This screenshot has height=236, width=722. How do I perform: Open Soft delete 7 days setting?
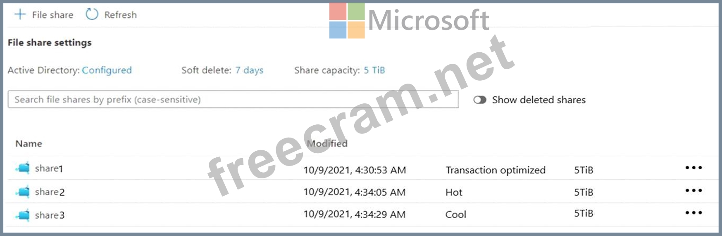click(249, 70)
